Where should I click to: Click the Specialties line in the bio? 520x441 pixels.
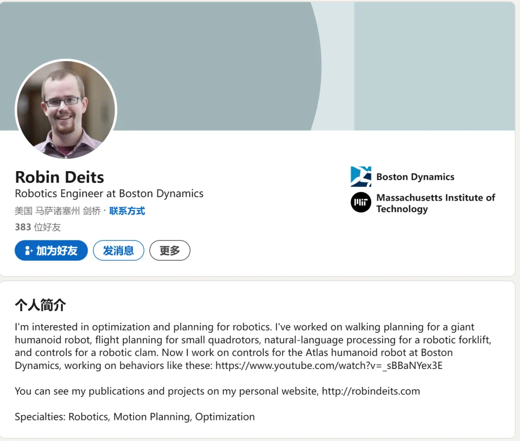[135, 416]
